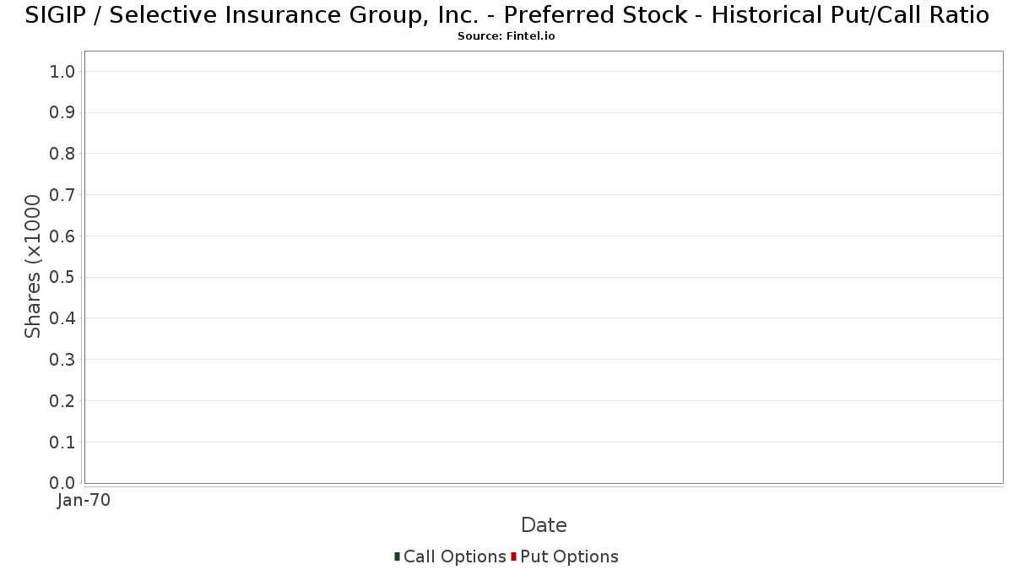The height and width of the screenshot is (570, 1013).
Task: Toggle the Put Options legend label
Action: click(569, 556)
